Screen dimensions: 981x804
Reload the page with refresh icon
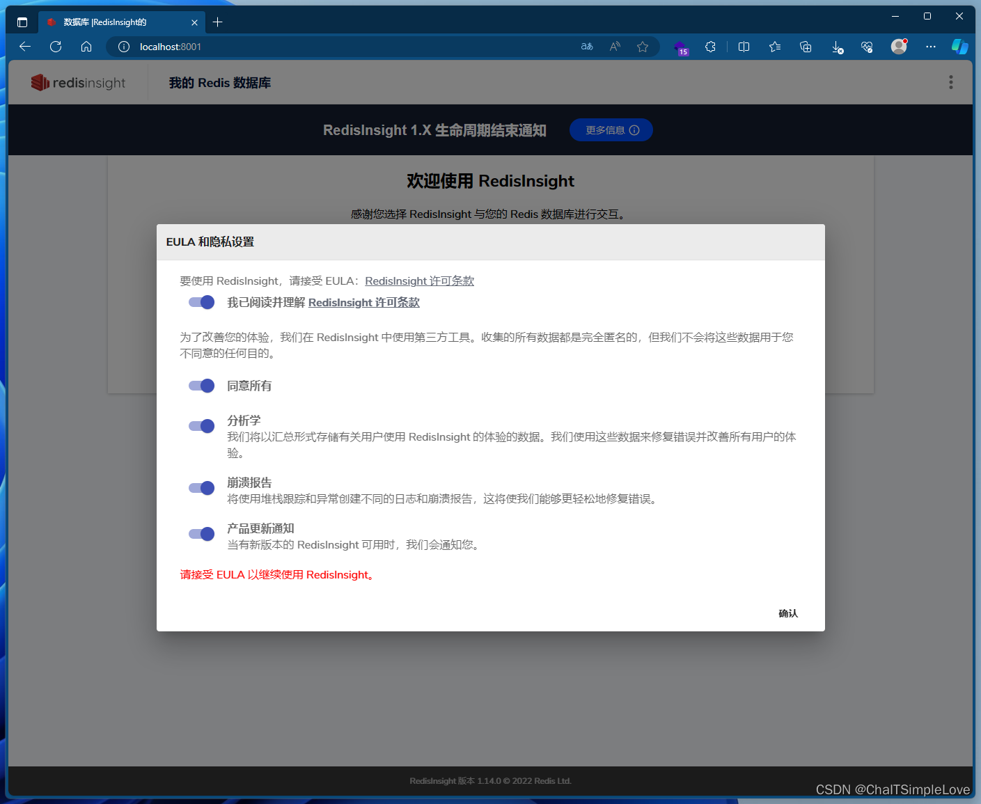click(56, 47)
